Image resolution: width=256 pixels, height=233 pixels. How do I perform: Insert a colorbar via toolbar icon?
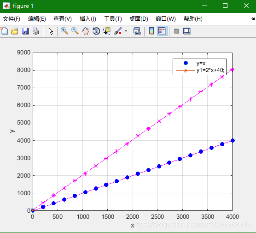point(151,31)
